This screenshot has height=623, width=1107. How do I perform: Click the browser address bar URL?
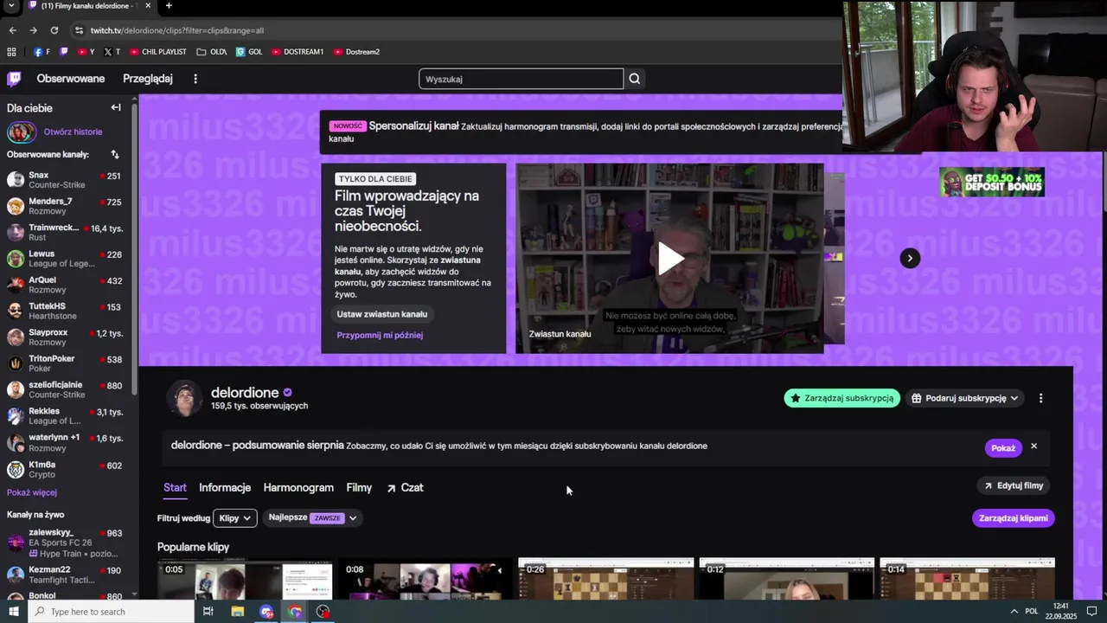(x=177, y=30)
